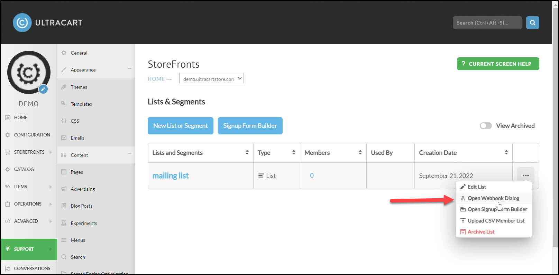
Task: Toggle the View Archived switch
Action: 486,126
